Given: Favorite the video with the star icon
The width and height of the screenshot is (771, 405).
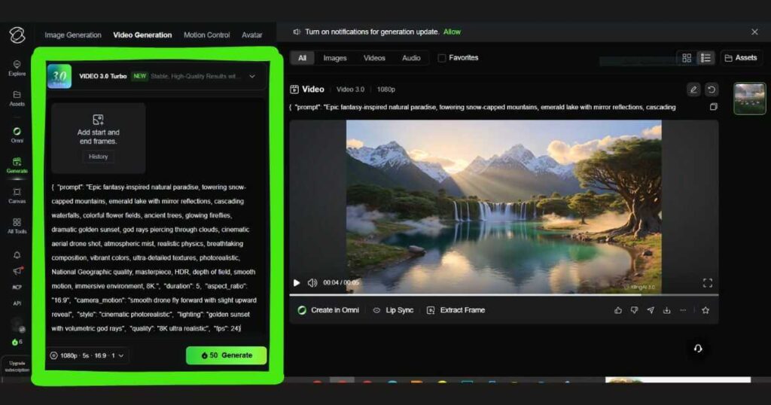Looking at the screenshot, I should coord(705,310).
